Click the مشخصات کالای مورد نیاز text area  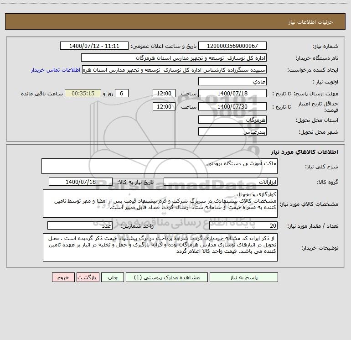tap(160, 204)
